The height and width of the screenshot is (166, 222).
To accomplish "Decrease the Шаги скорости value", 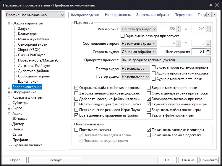I will [208, 53].
